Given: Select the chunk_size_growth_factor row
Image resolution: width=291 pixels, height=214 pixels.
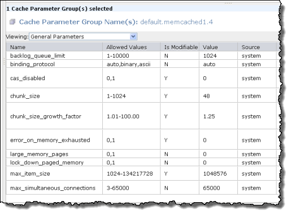Looking at the screenshot, I should click(x=141, y=116).
